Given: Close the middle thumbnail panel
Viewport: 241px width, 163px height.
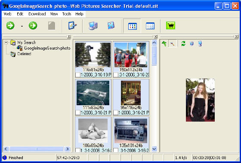Looking at the screenshot, I should [x=155, y=37].
